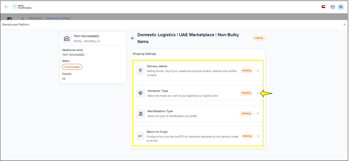Expand the Return to Origin chevron
Viewport: 349px width, 161px height.
coord(258,136)
